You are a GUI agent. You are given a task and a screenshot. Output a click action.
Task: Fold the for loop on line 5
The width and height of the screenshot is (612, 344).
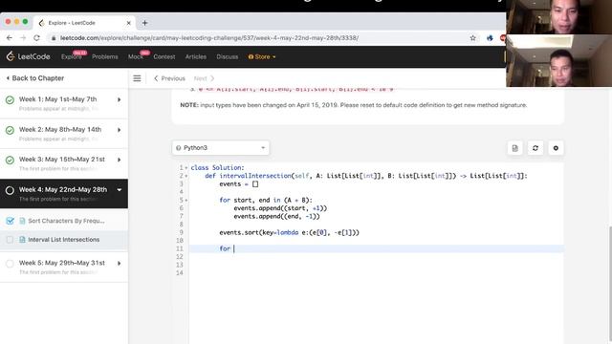186,200
